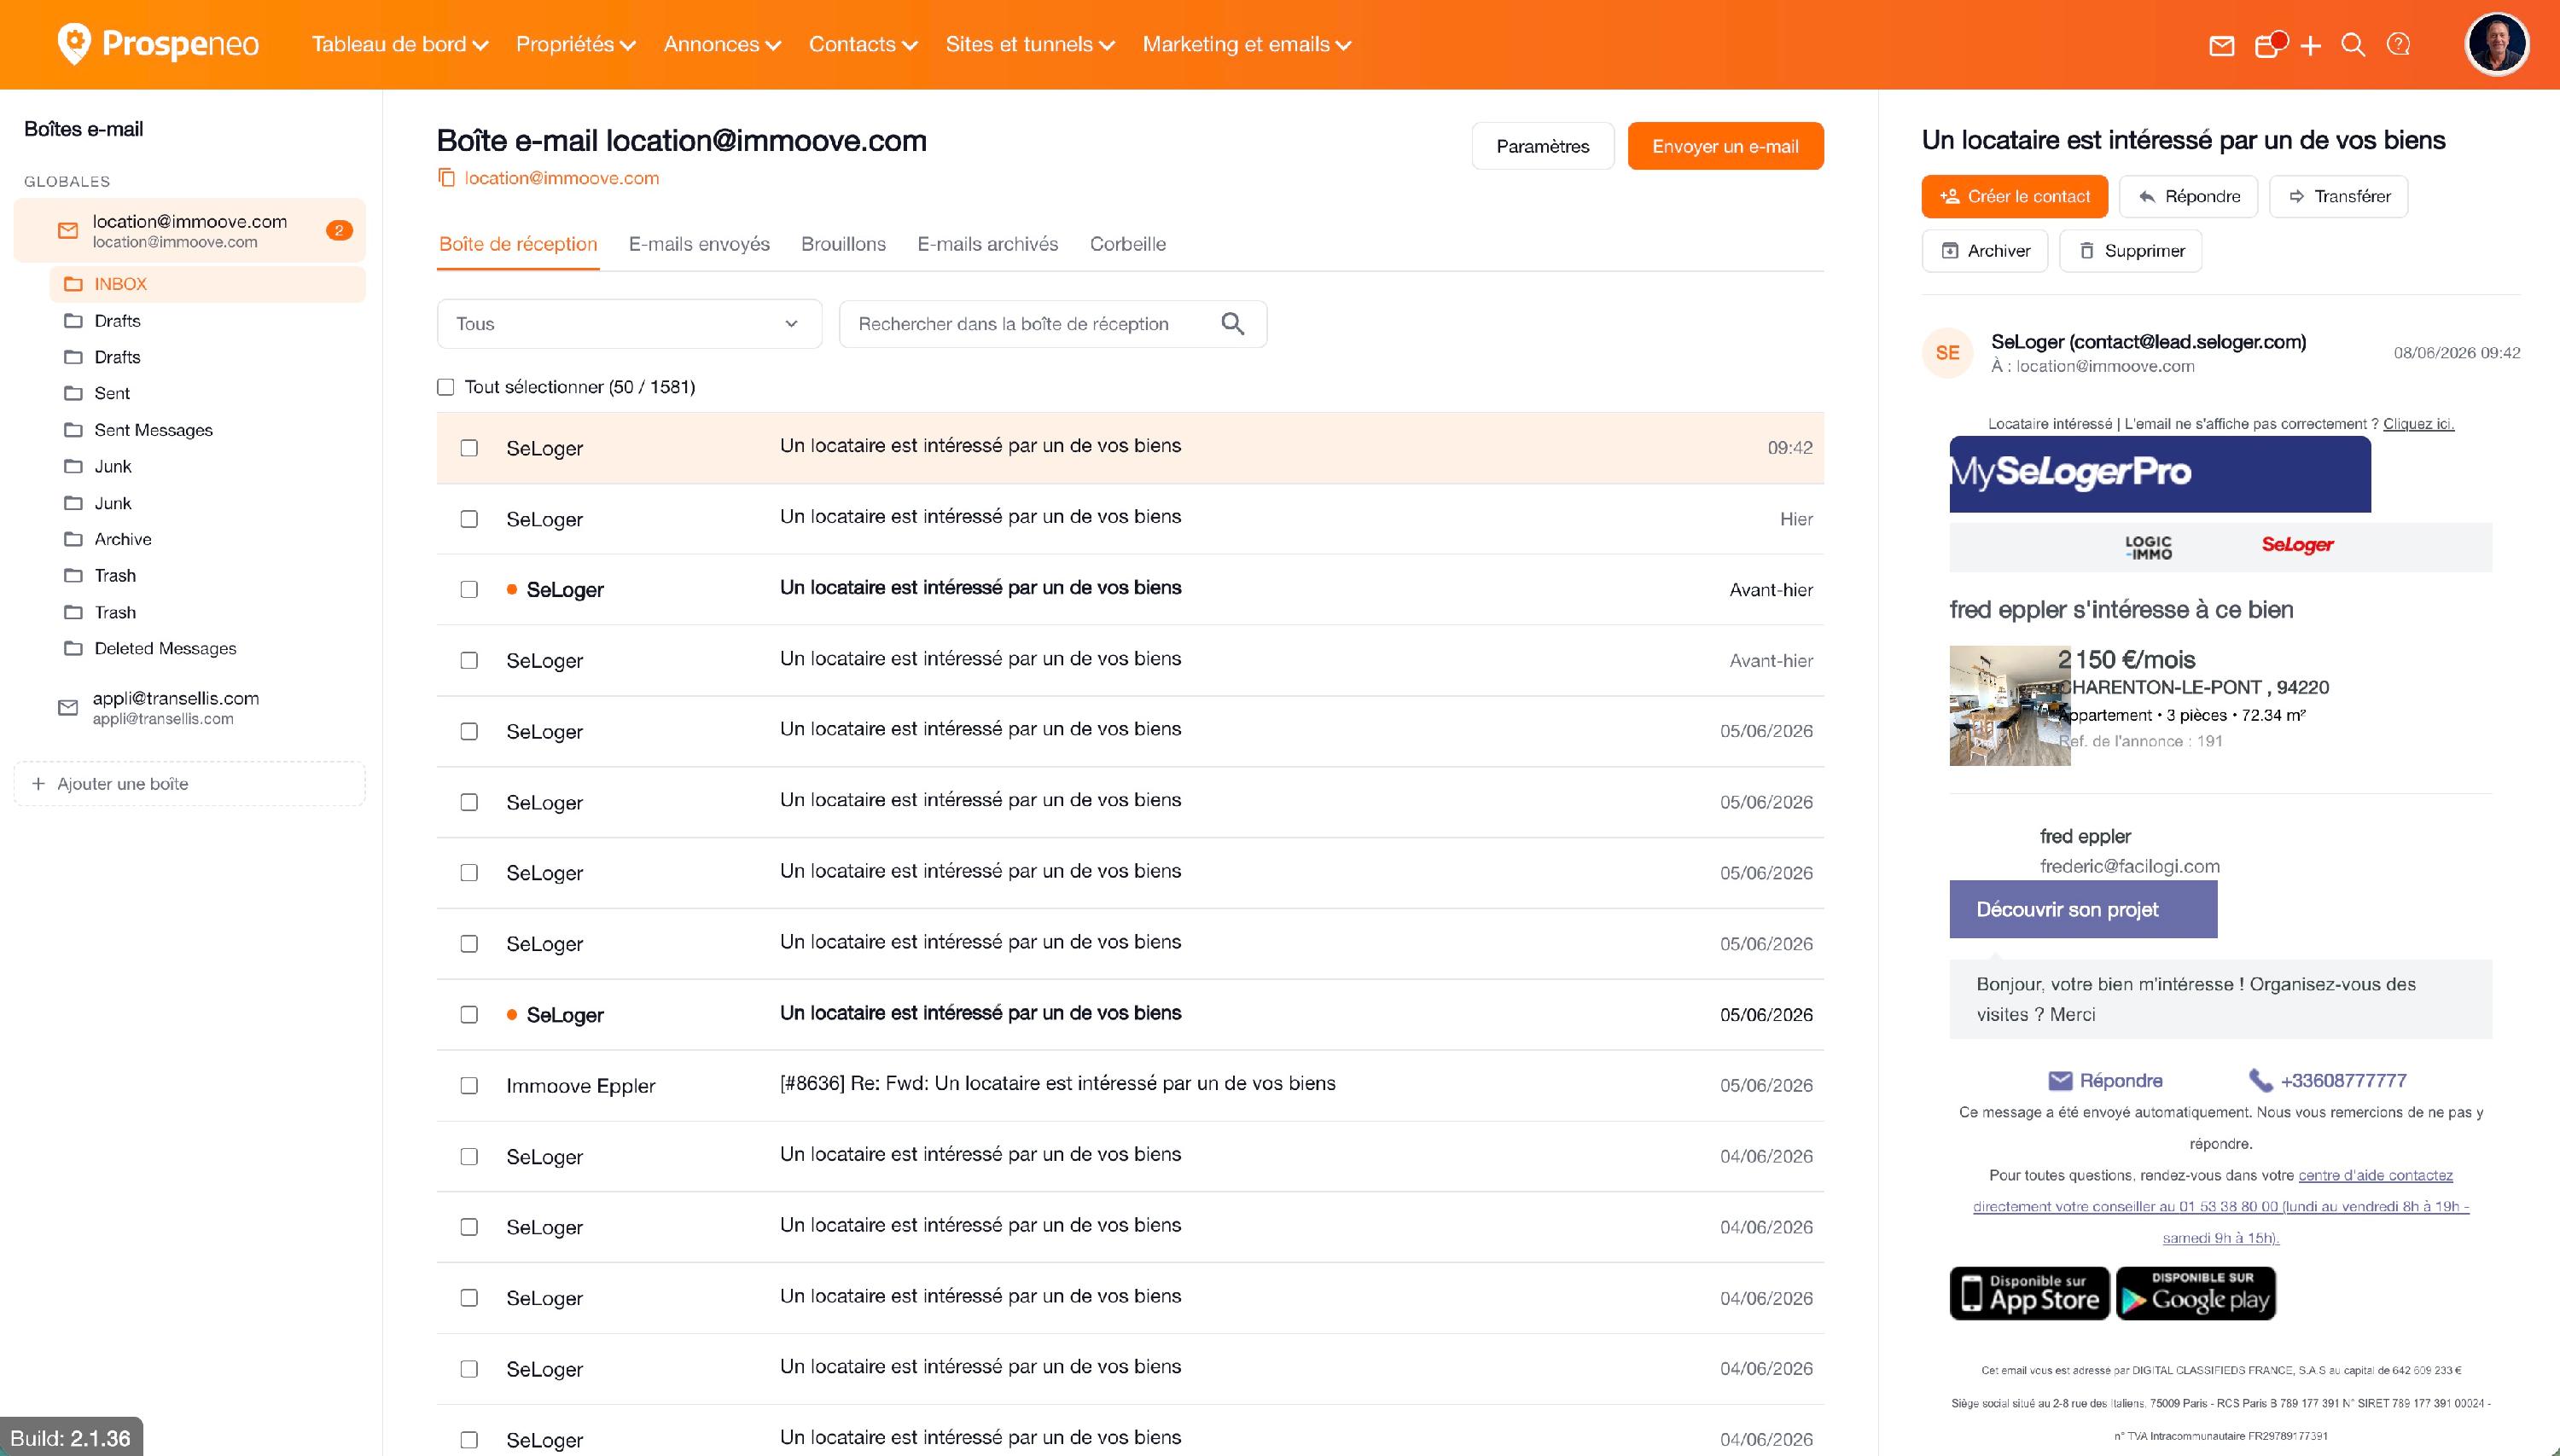The image size is (2560, 1456).
Task: Expand the Contacts menu
Action: coord(864,44)
